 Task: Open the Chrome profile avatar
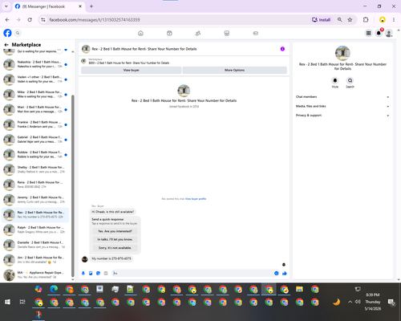coord(383,20)
